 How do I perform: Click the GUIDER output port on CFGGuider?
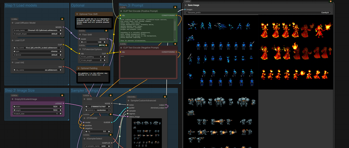coord(112,122)
